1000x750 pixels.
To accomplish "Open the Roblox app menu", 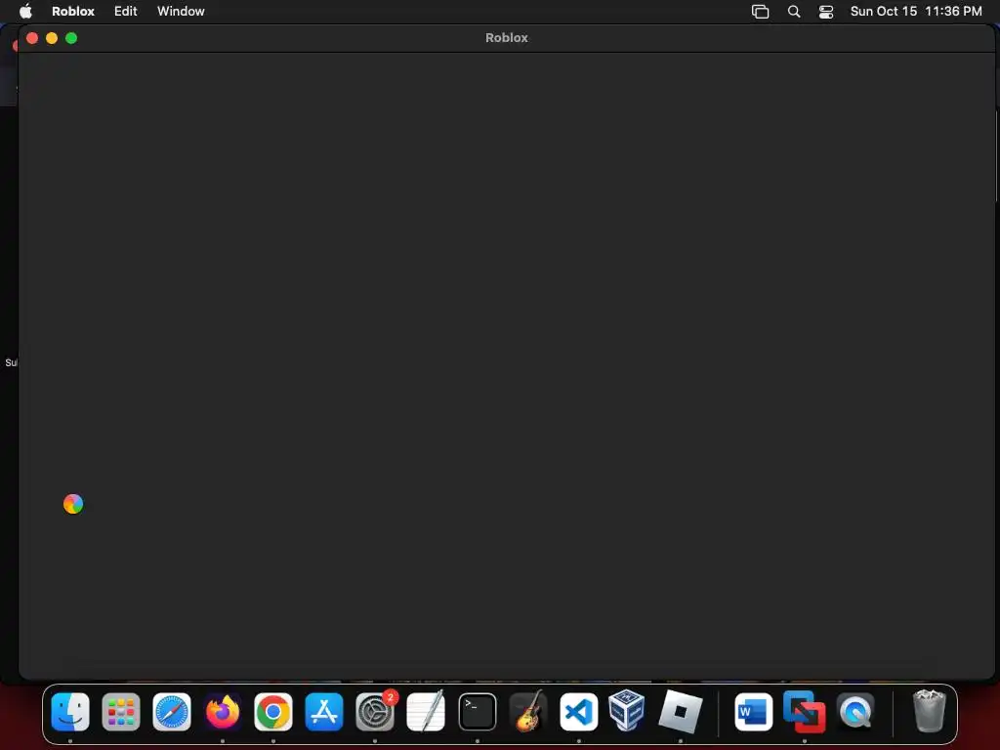I will click(x=72, y=11).
